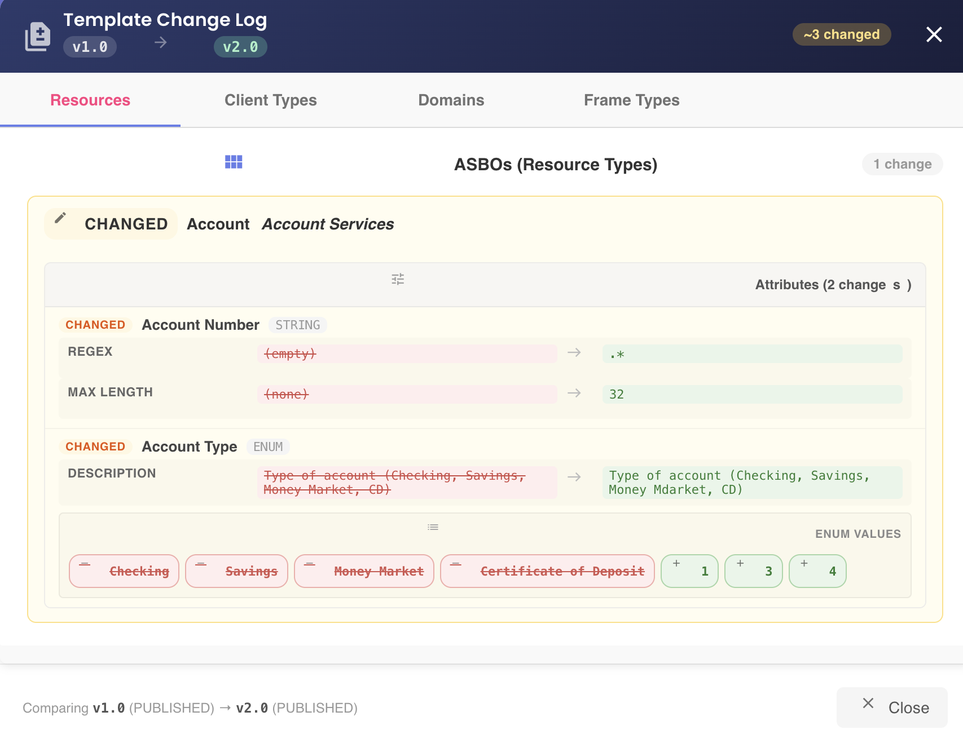Close the dialog with the header X icon
Image resolution: width=963 pixels, height=756 pixels.
tap(934, 34)
